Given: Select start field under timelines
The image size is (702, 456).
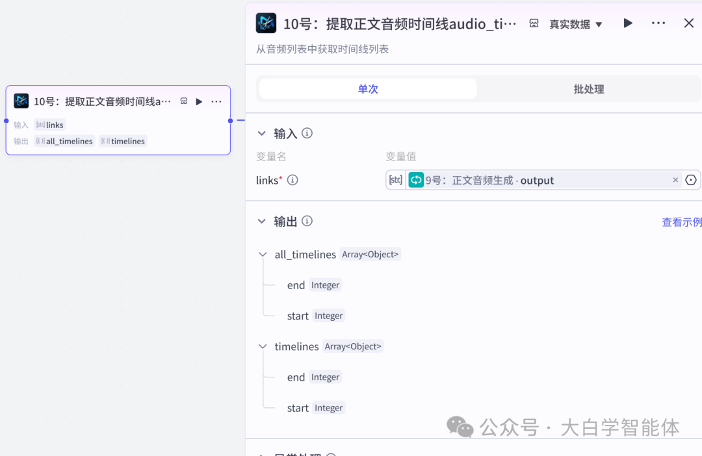Looking at the screenshot, I should tap(298, 408).
